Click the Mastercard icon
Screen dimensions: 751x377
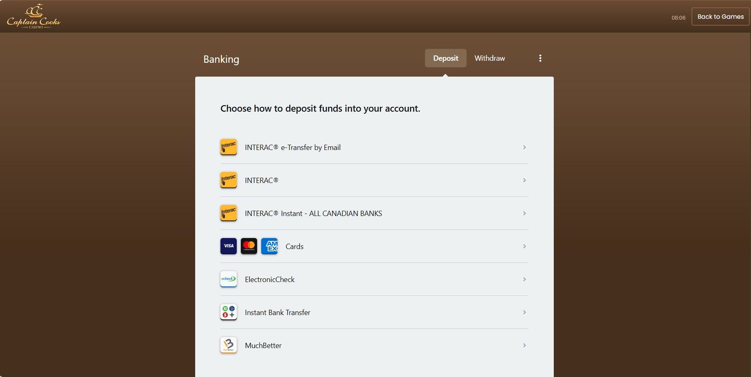tap(249, 246)
